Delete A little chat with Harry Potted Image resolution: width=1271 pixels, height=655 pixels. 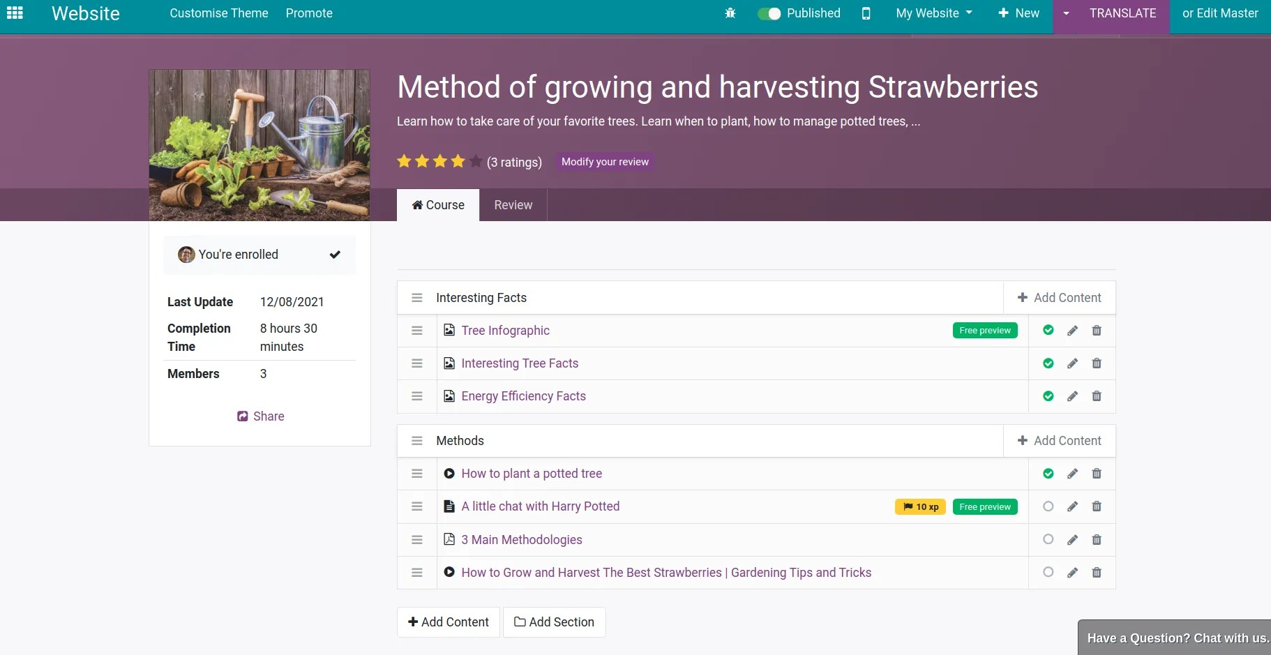click(1097, 506)
